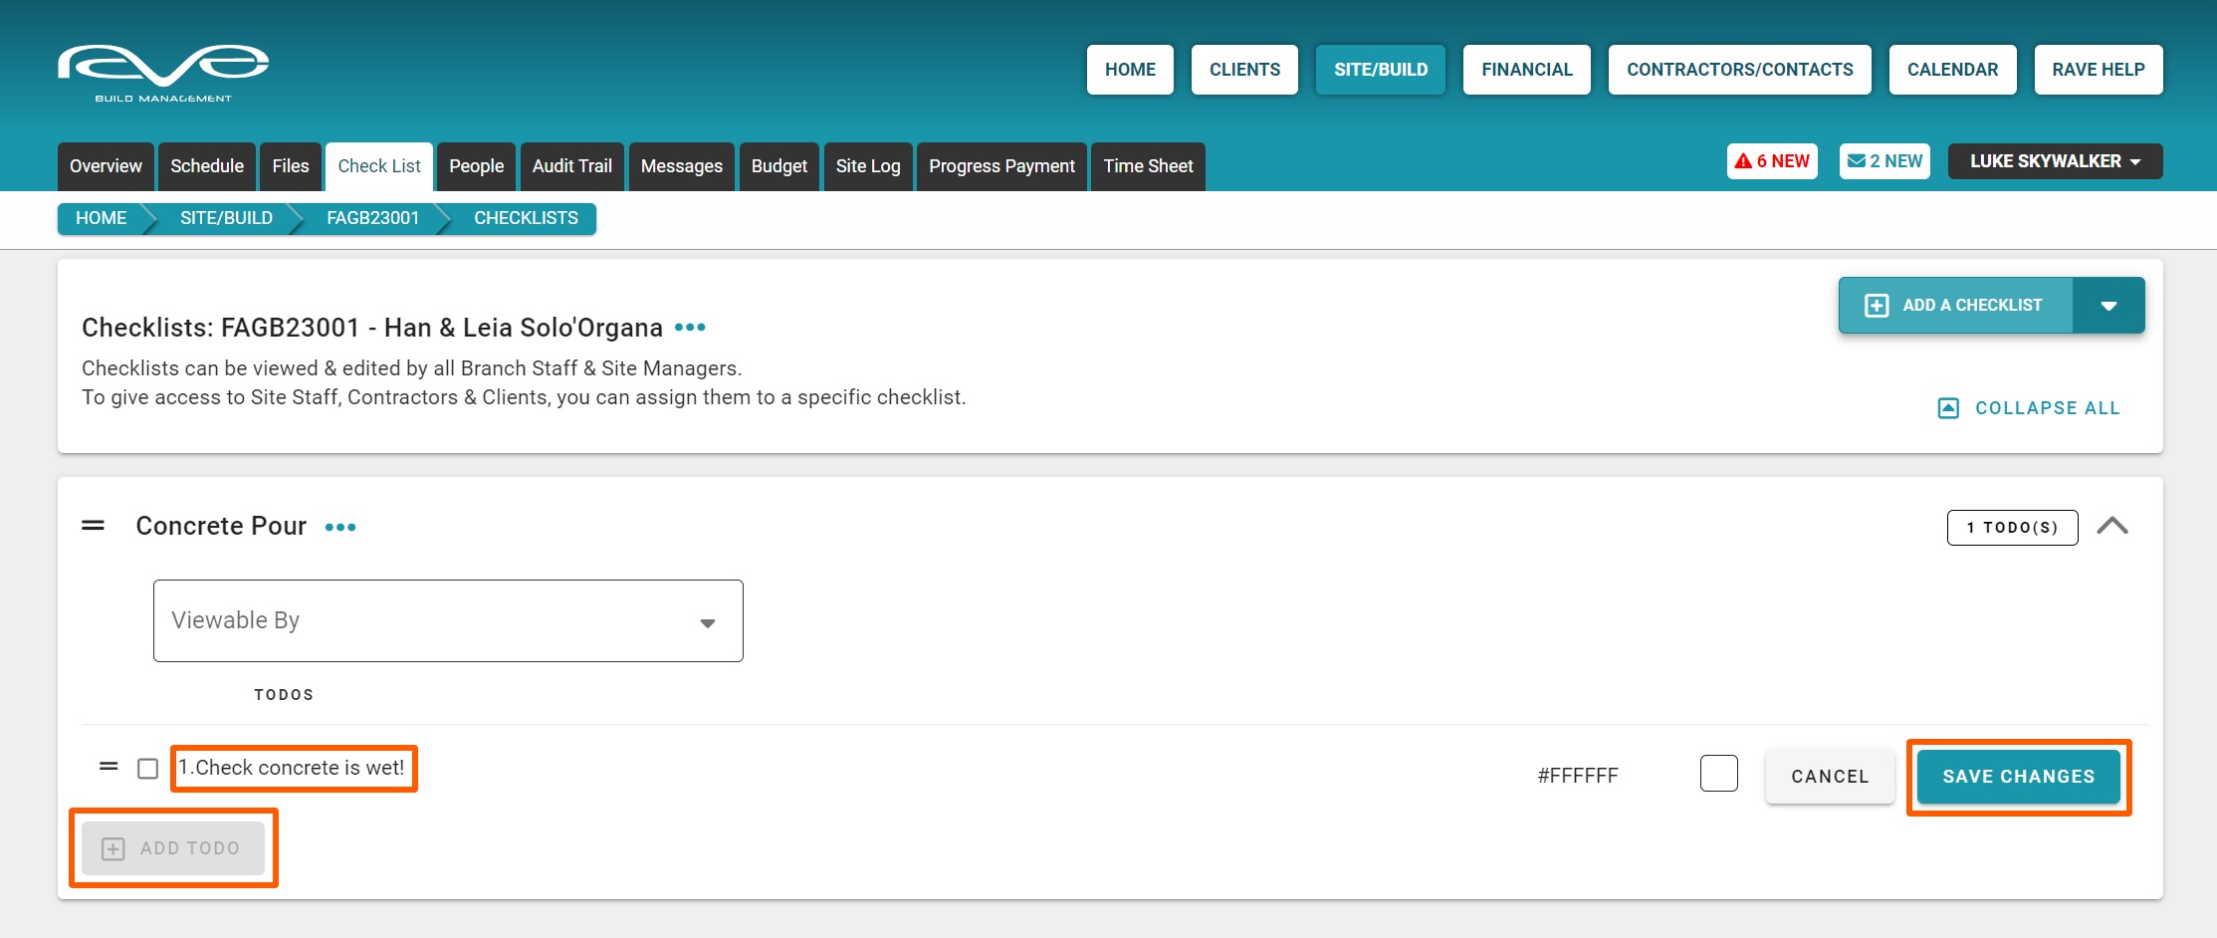
Task: Open the Viewable By dropdown
Action: pyautogui.click(x=448, y=620)
